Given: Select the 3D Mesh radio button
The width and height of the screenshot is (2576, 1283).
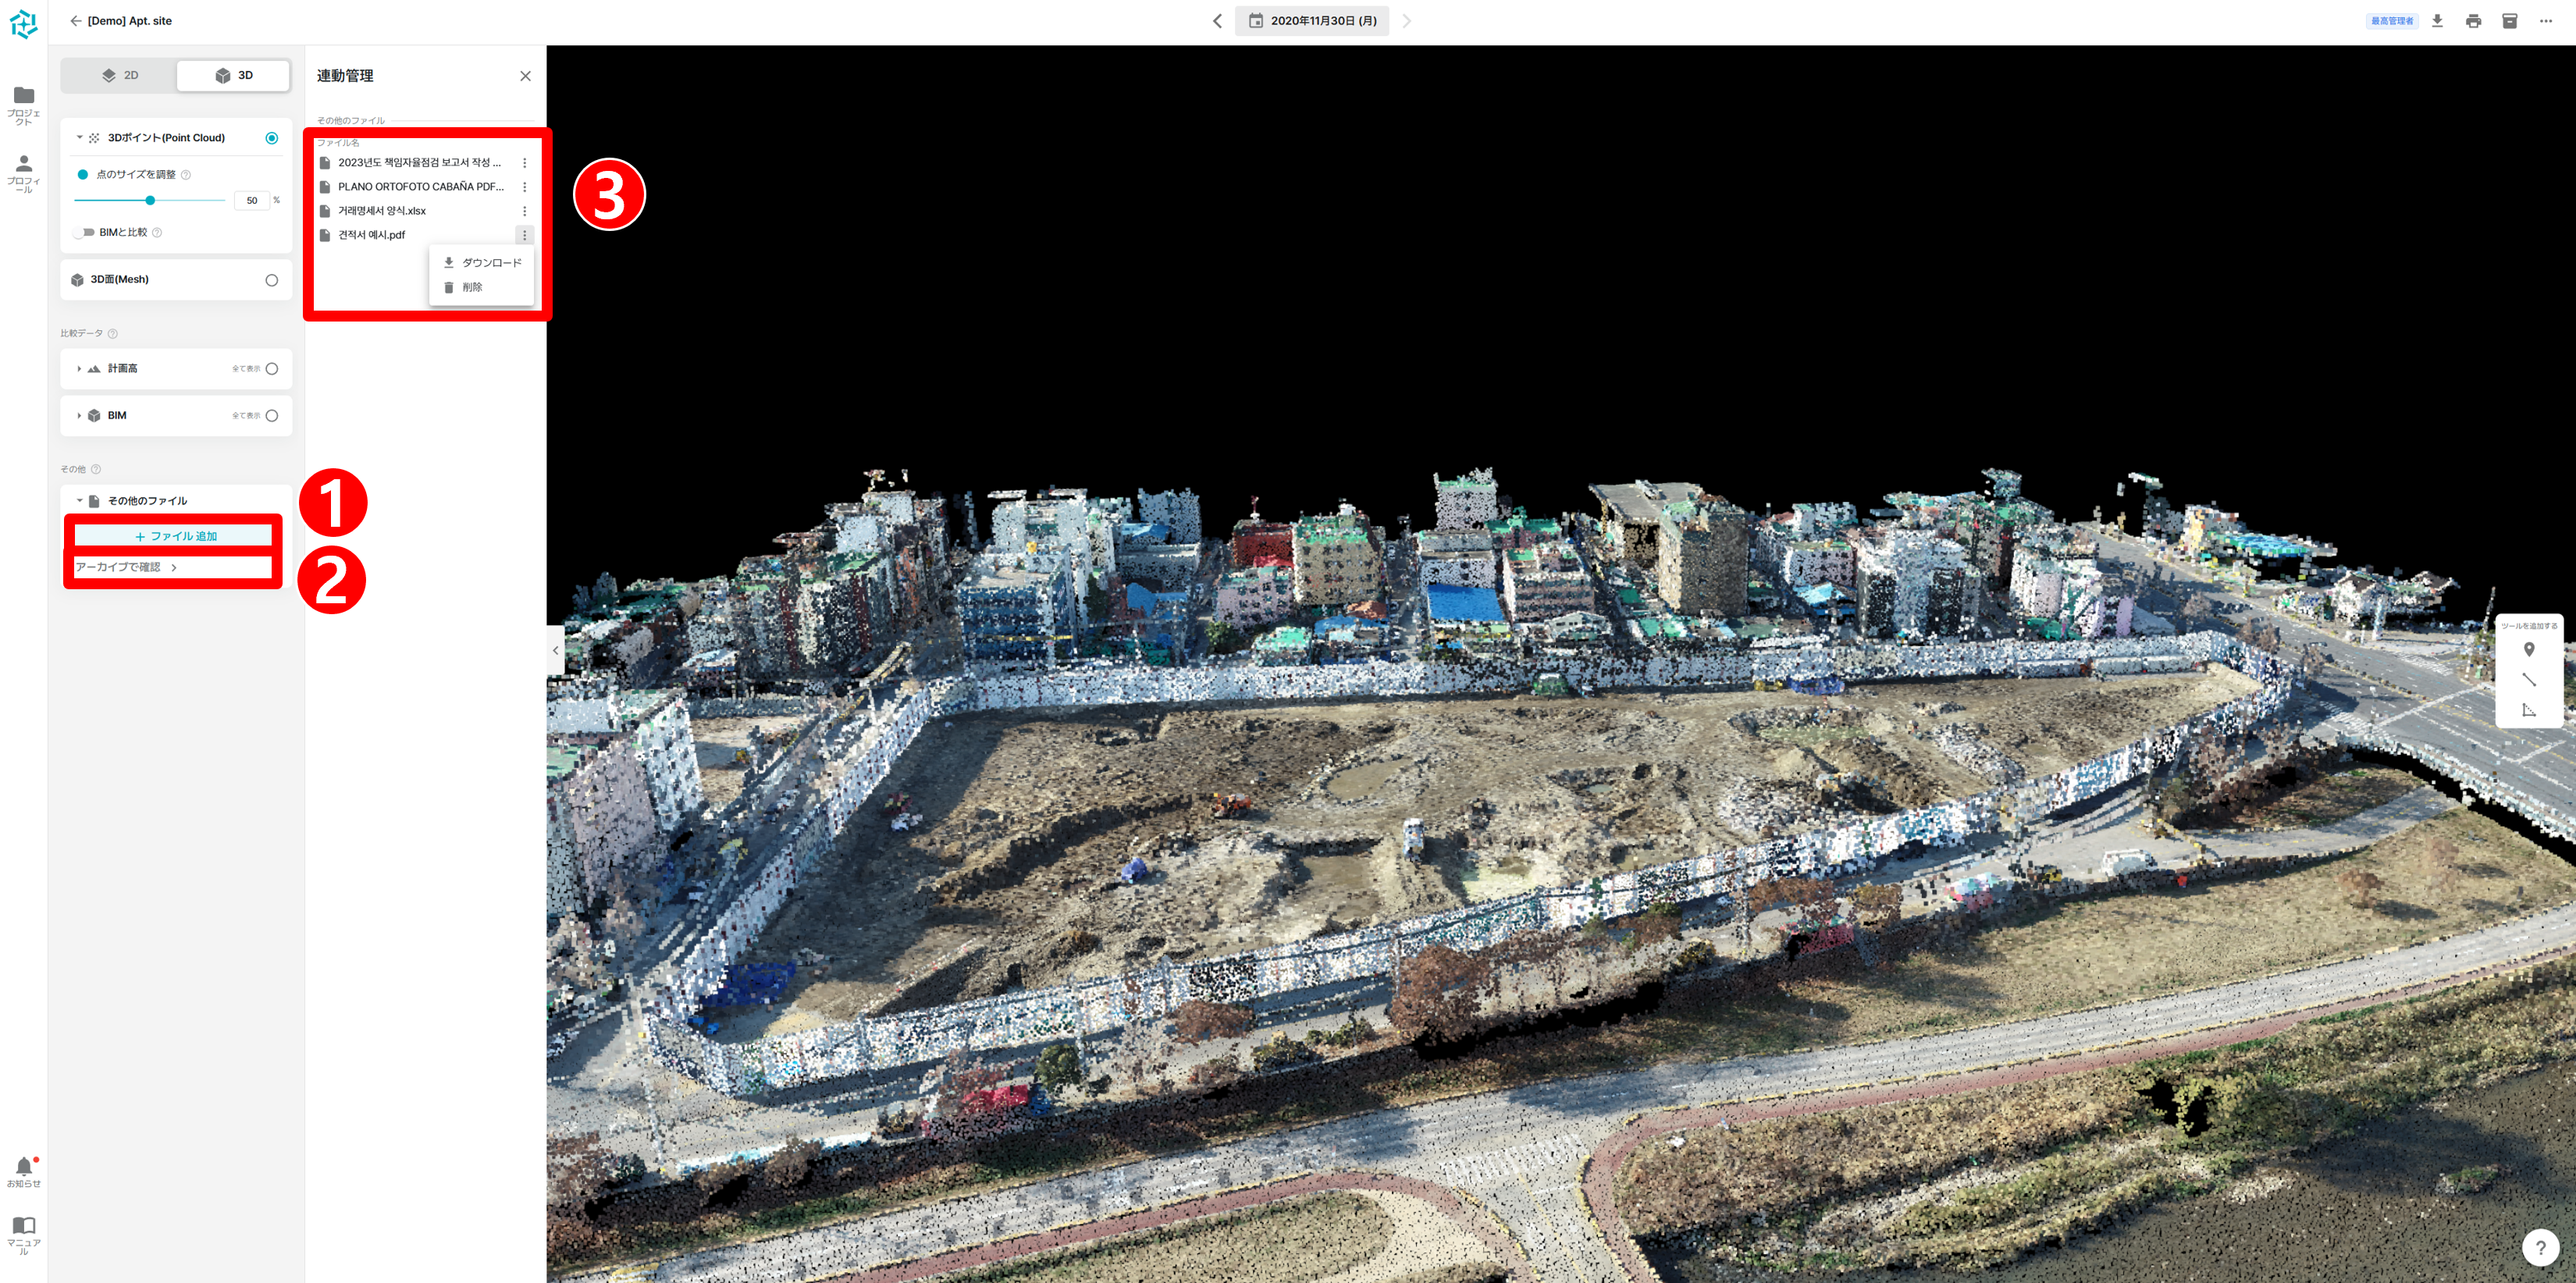Looking at the screenshot, I should 271,280.
